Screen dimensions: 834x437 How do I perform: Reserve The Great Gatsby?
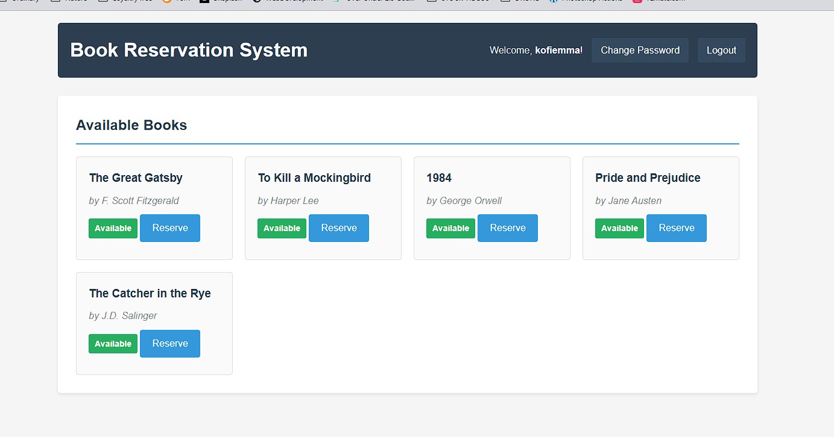pos(170,228)
